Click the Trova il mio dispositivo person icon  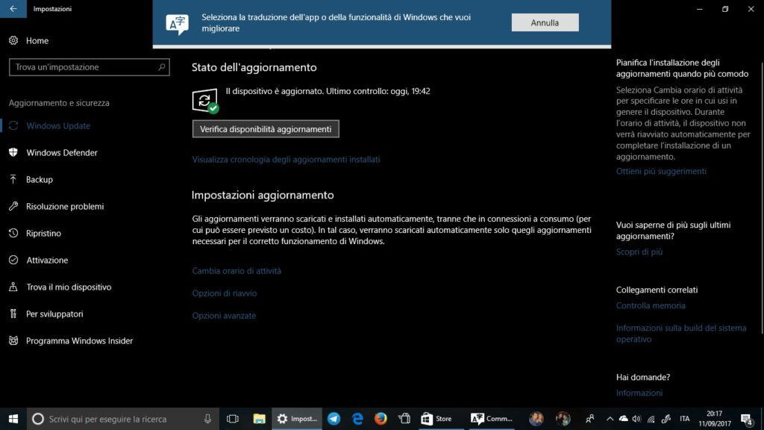(13, 287)
